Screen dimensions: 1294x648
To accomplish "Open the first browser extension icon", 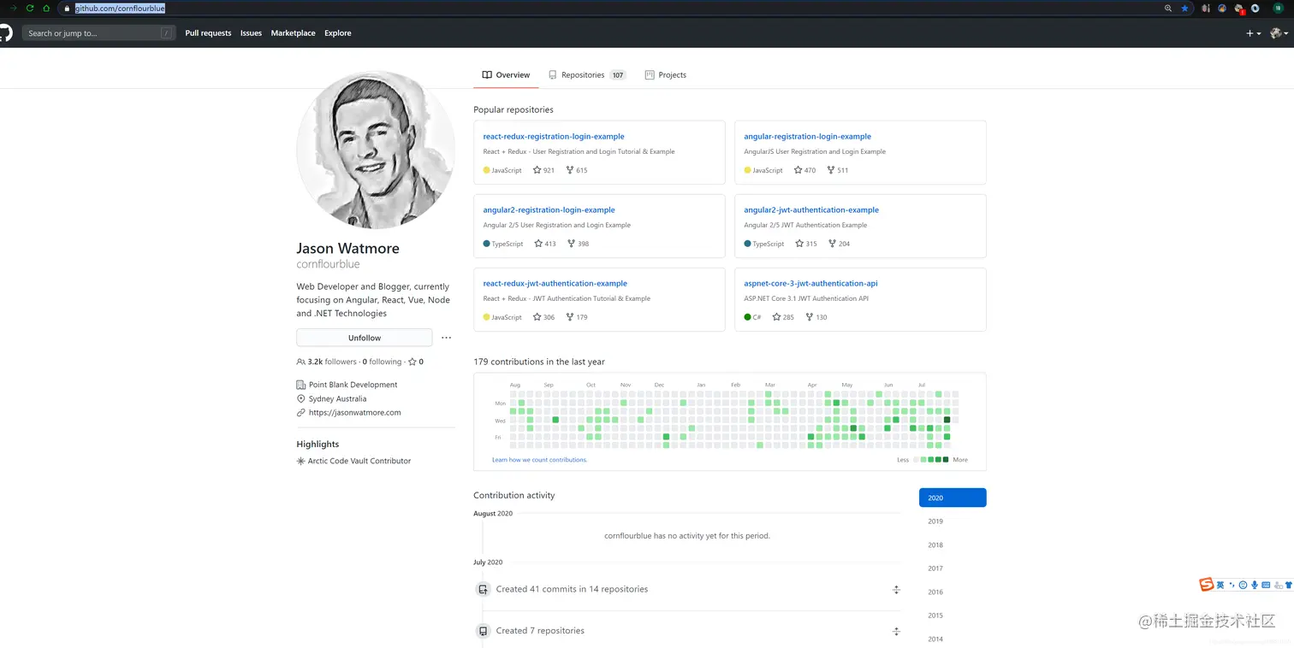I will pyautogui.click(x=1206, y=8).
